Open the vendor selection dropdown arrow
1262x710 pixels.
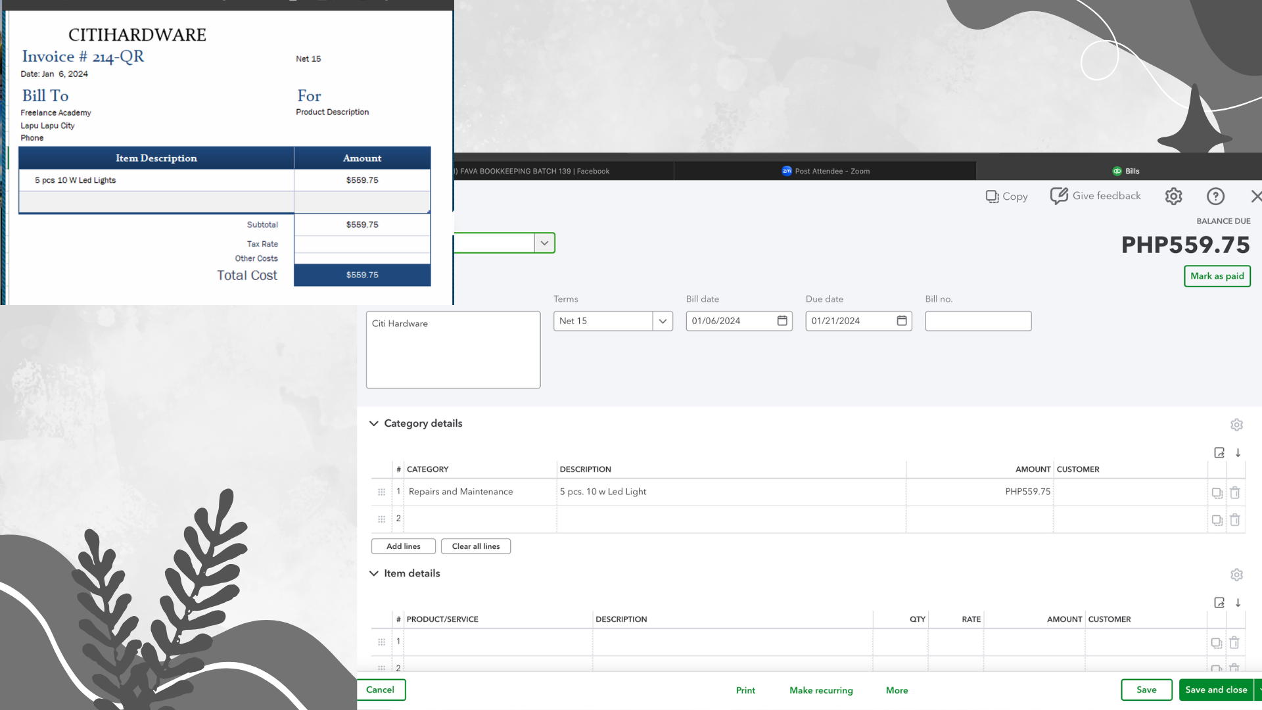(544, 243)
